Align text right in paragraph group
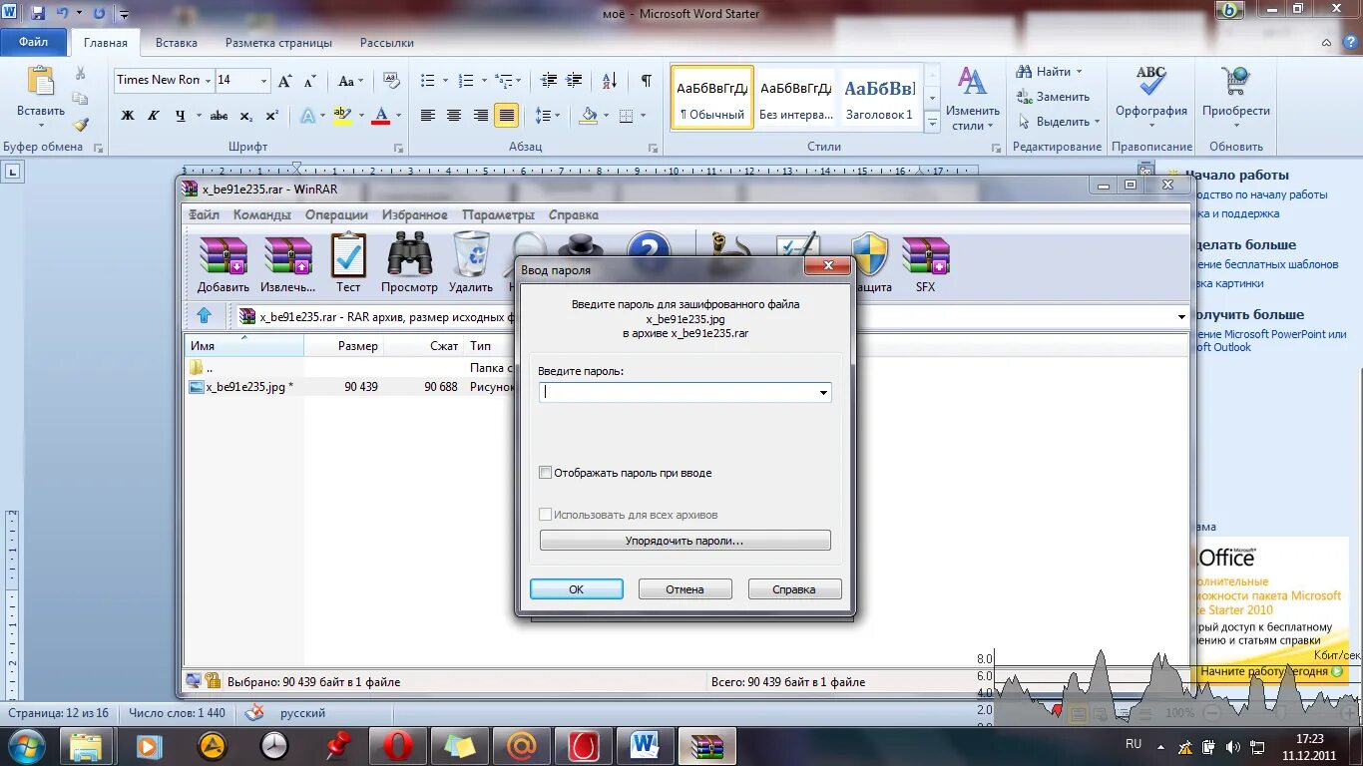The image size is (1363, 766). [x=481, y=116]
